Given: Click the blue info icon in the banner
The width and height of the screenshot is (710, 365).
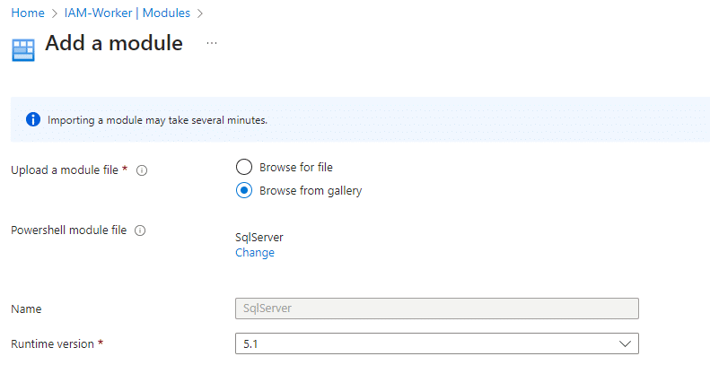Looking at the screenshot, I should coord(33,119).
